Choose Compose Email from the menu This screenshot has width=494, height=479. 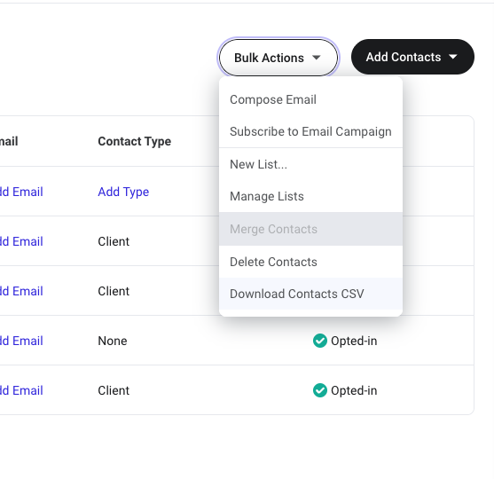(x=310, y=99)
